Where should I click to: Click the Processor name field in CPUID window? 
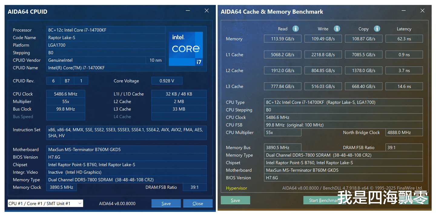[x=106, y=30]
